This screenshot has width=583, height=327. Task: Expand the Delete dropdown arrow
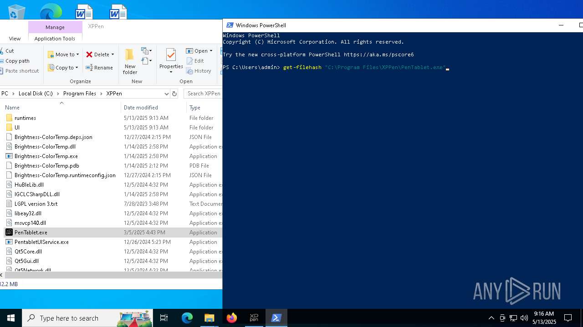click(113, 54)
